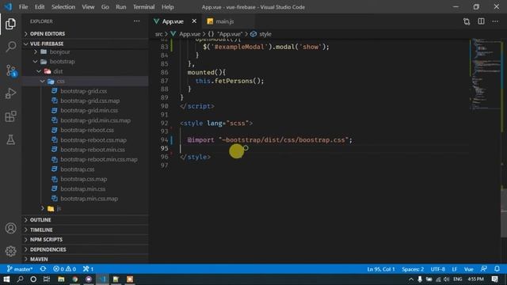Change indentation via Spaces: 2
This screenshot has width=507, height=285.
coord(413,269)
